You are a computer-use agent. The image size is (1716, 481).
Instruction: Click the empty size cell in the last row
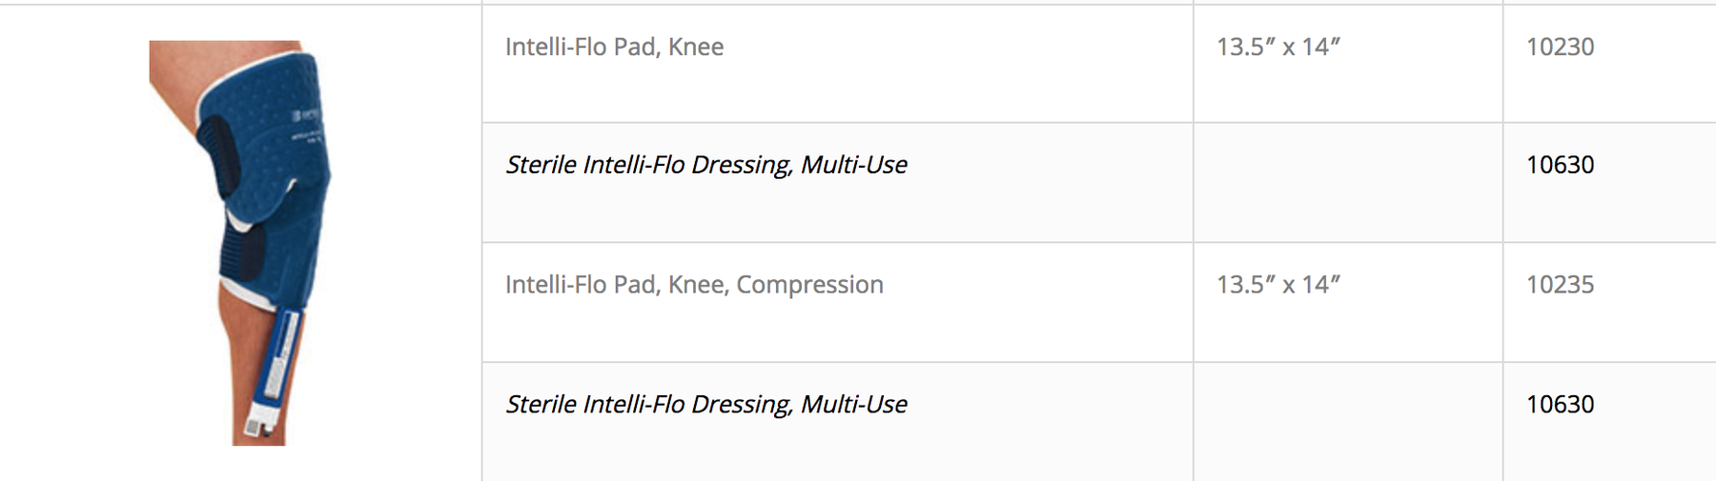coord(1348,422)
